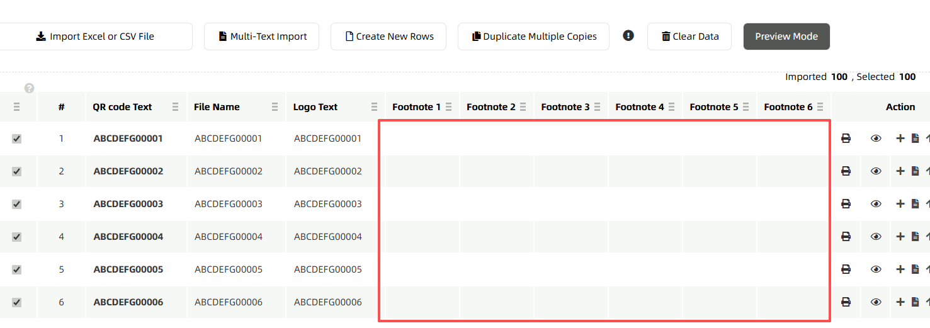Click the info exclamation icon beside Duplicate Multiple Copies
The image size is (930, 328).
click(628, 36)
